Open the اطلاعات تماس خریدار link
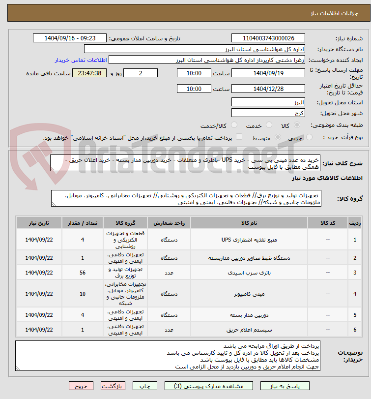This screenshot has width=371, height=399. pyautogui.click(x=81, y=60)
